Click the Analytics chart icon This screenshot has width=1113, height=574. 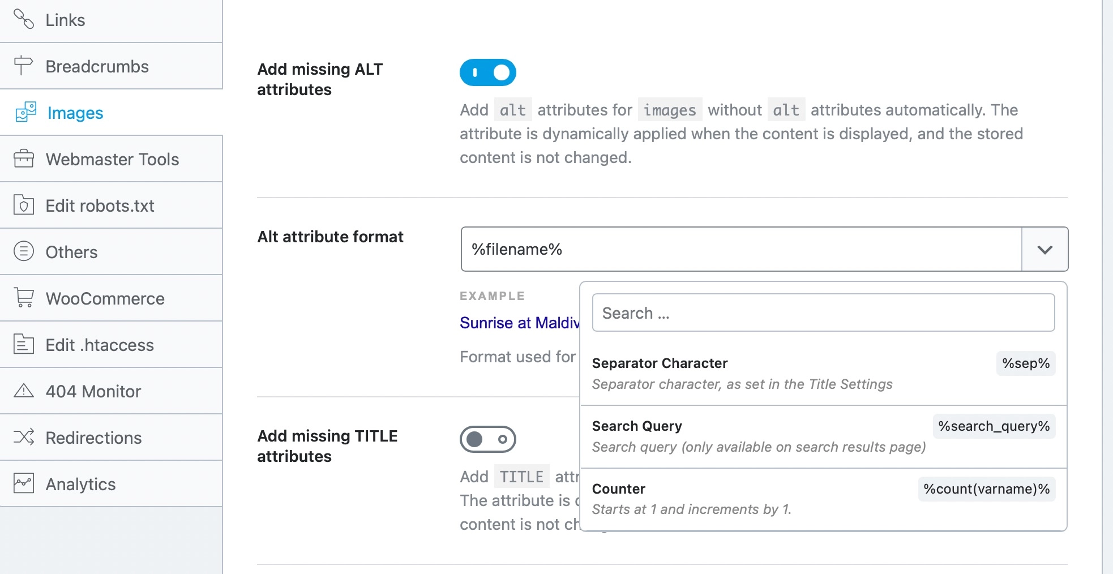click(24, 483)
